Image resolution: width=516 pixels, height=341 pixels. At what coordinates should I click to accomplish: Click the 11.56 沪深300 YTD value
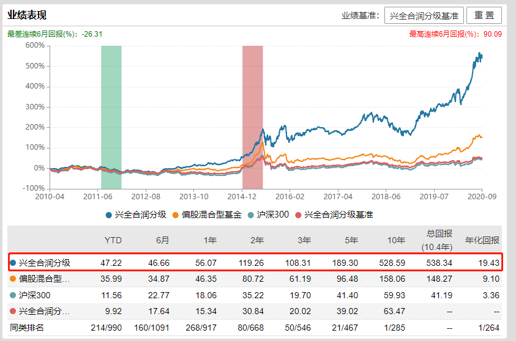coord(111,295)
